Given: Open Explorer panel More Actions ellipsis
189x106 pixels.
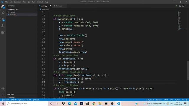Looking at the screenshot, I should 35,6.
